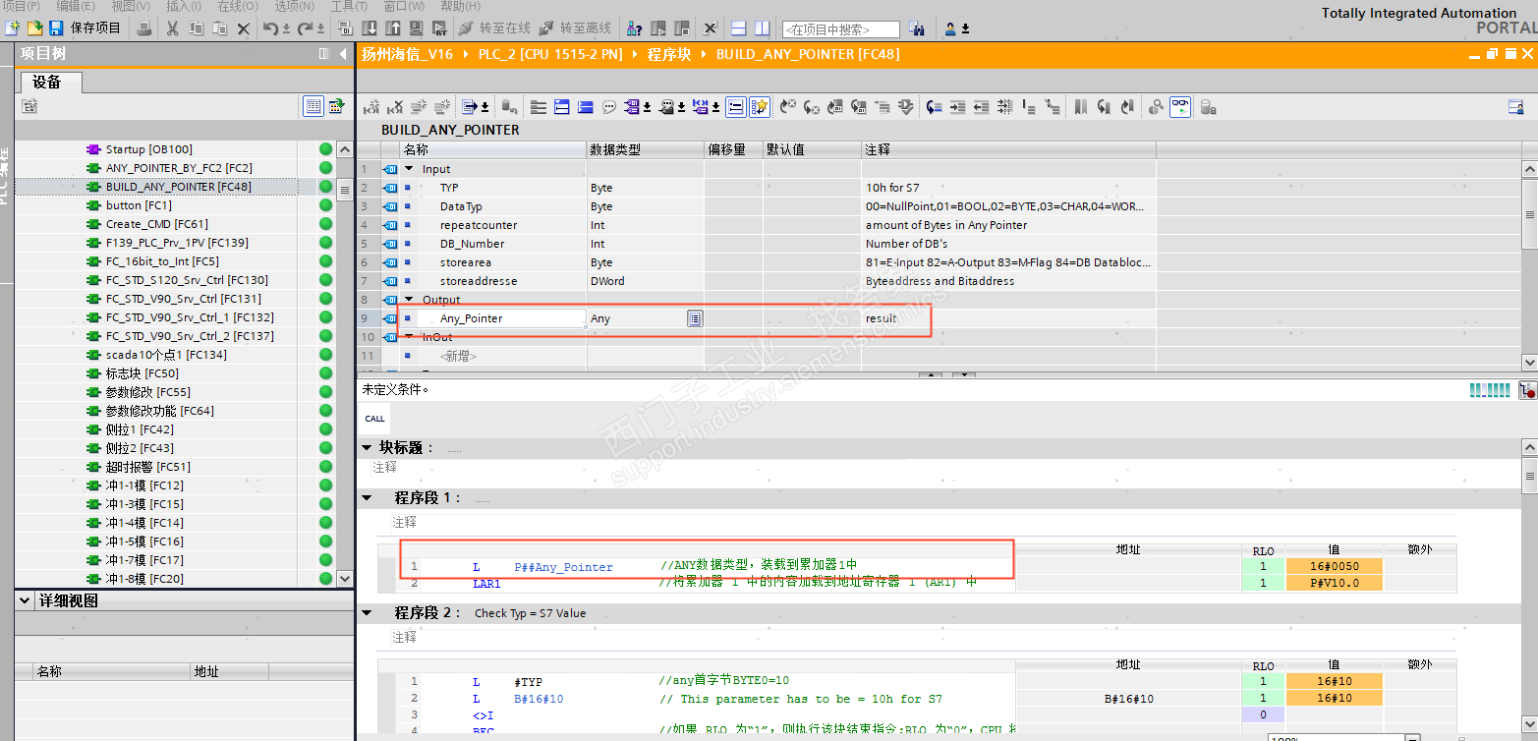Viewport: 1538px width, 741px height.
Task: Open the 在线(O) menu
Action: pyautogui.click(x=237, y=6)
